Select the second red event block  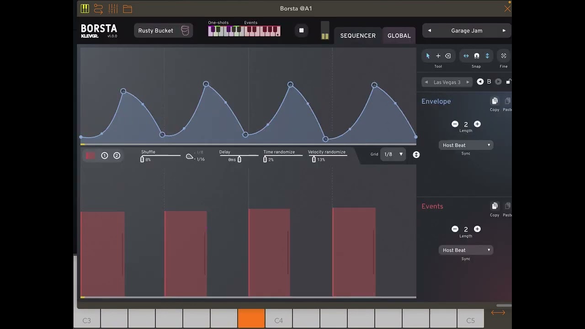pos(186,254)
